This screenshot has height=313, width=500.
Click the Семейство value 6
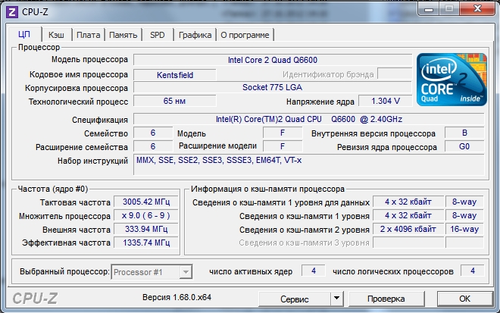pyautogui.click(x=153, y=133)
